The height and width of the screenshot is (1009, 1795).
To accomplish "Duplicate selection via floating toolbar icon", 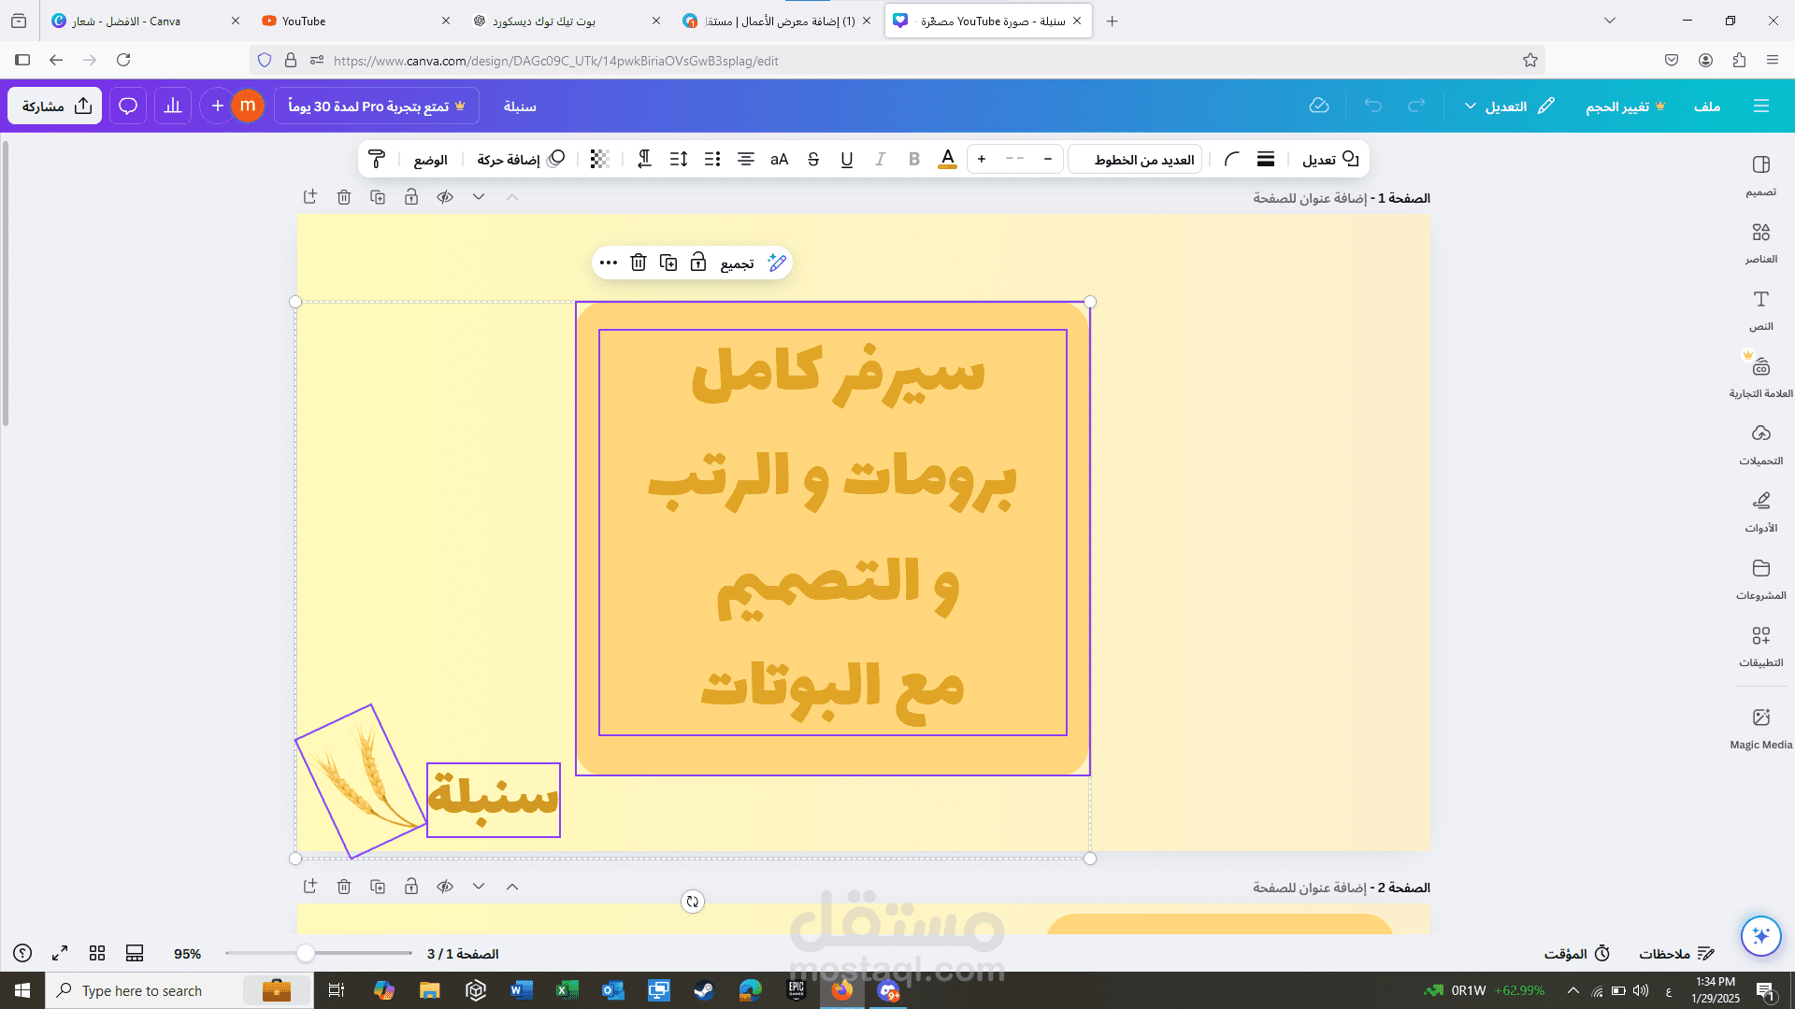I will pyautogui.click(x=668, y=263).
